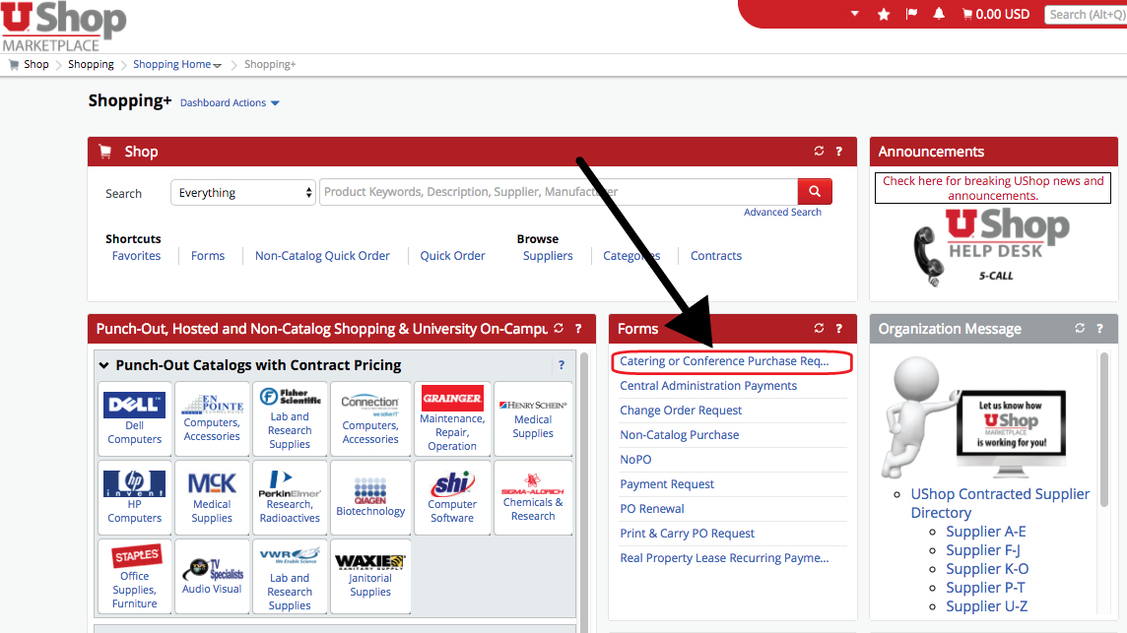Click the Shop breadcrumb cart icon
1127x633 pixels.
click(14, 64)
